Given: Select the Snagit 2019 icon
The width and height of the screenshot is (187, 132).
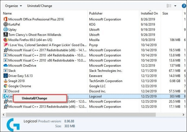Looking at the screenshot, I should [x=5, y=81].
